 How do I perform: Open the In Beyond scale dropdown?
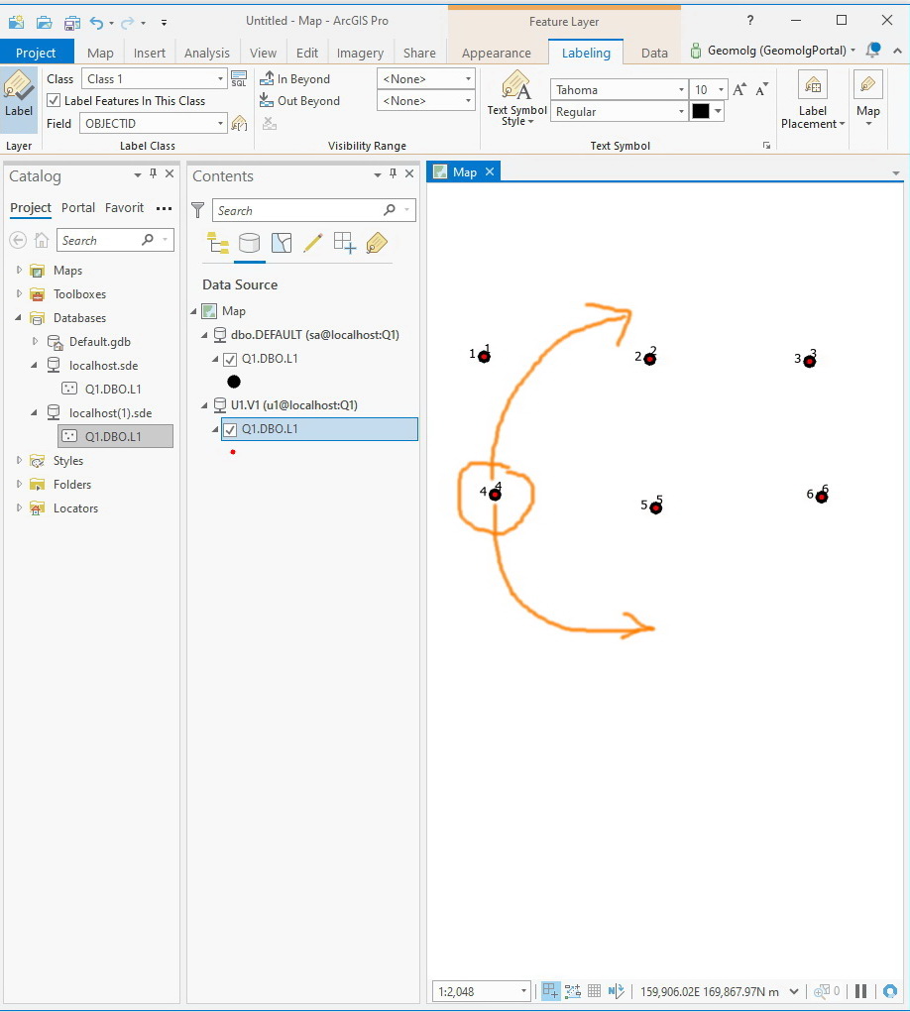pos(468,78)
